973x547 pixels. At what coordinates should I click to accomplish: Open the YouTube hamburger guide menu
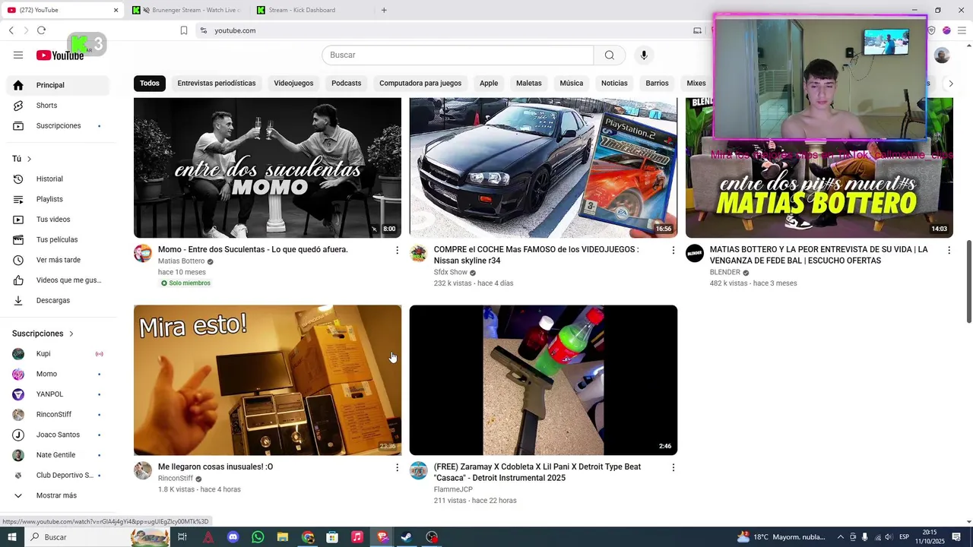click(x=18, y=55)
